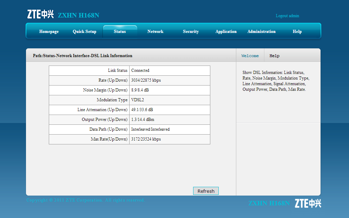Click the Data Path (Up/Down) label
Viewport: 349px width, 218px height.
[108, 129]
